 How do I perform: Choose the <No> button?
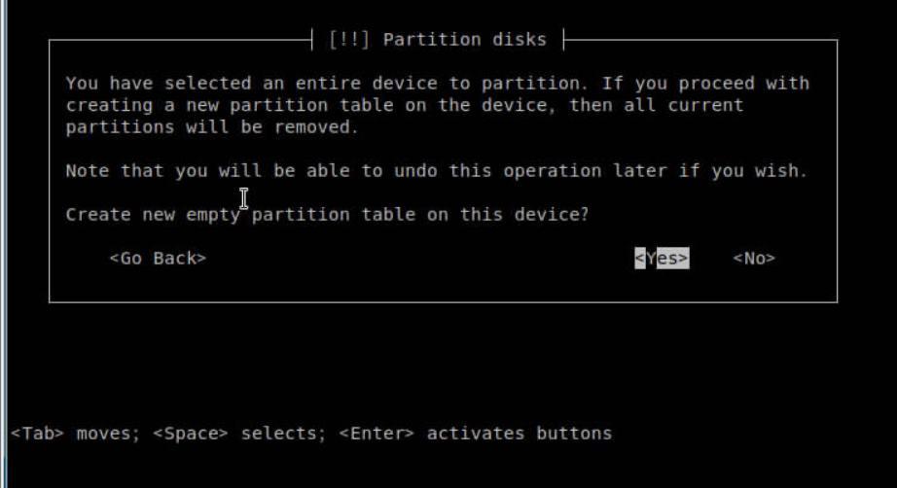click(754, 259)
